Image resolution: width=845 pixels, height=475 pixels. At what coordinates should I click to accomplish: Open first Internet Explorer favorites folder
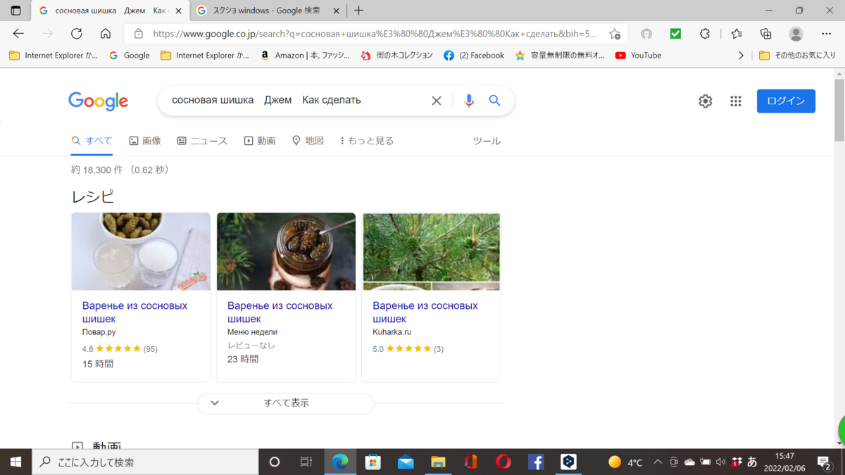pyautogui.click(x=54, y=55)
